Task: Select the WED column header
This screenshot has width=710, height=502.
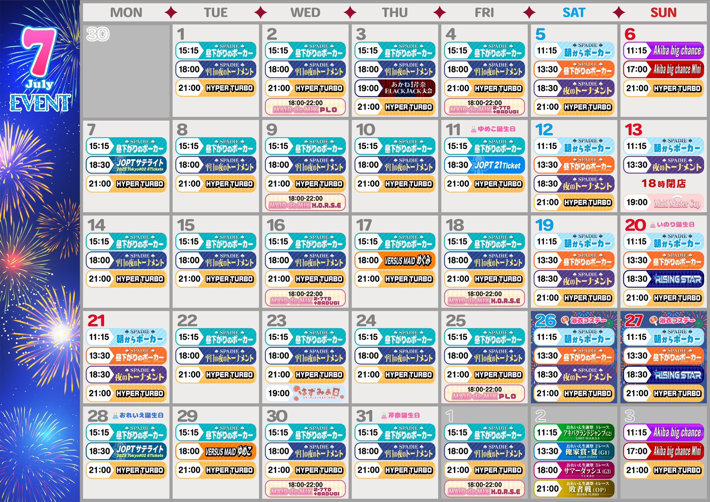Action: pyautogui.click(x=305, y=13)
